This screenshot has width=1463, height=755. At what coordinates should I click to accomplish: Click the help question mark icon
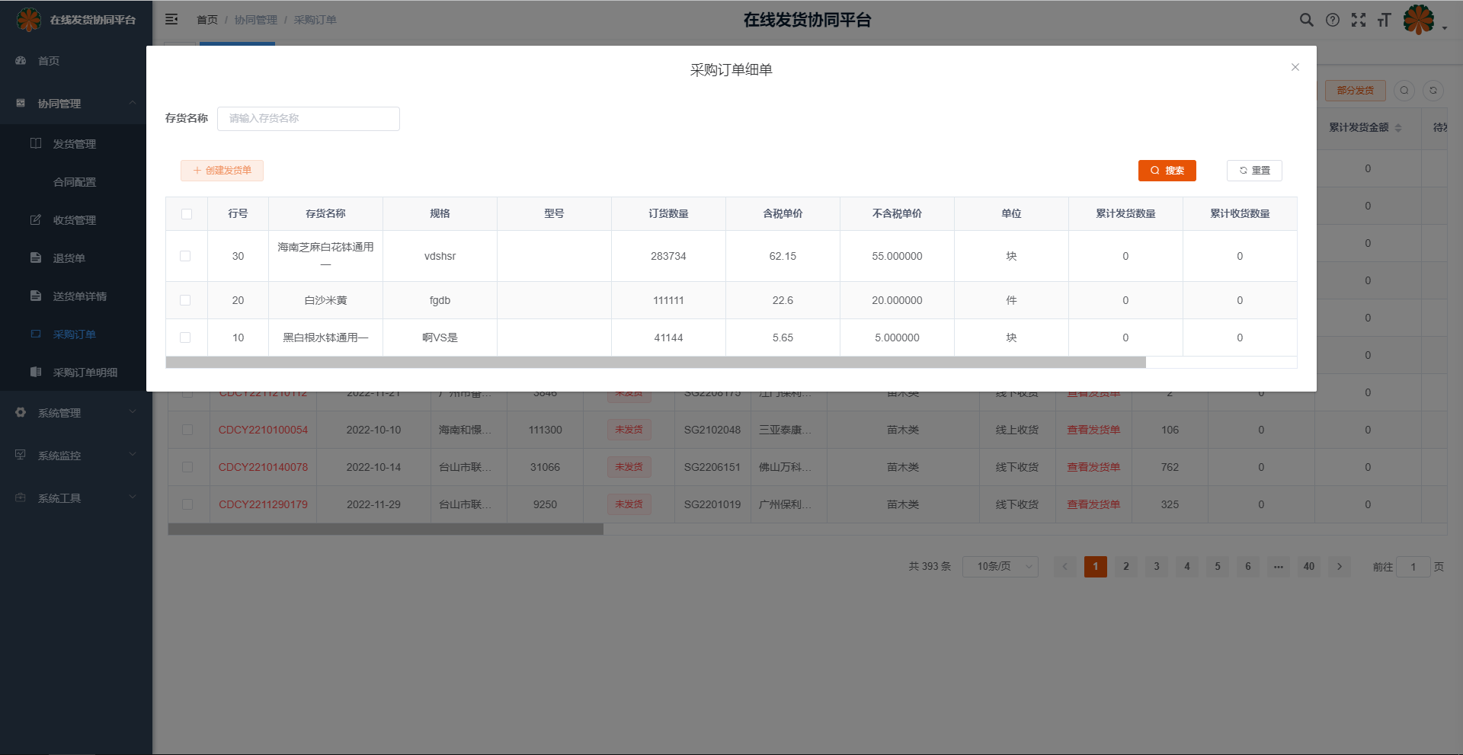tap(1332, 21)
